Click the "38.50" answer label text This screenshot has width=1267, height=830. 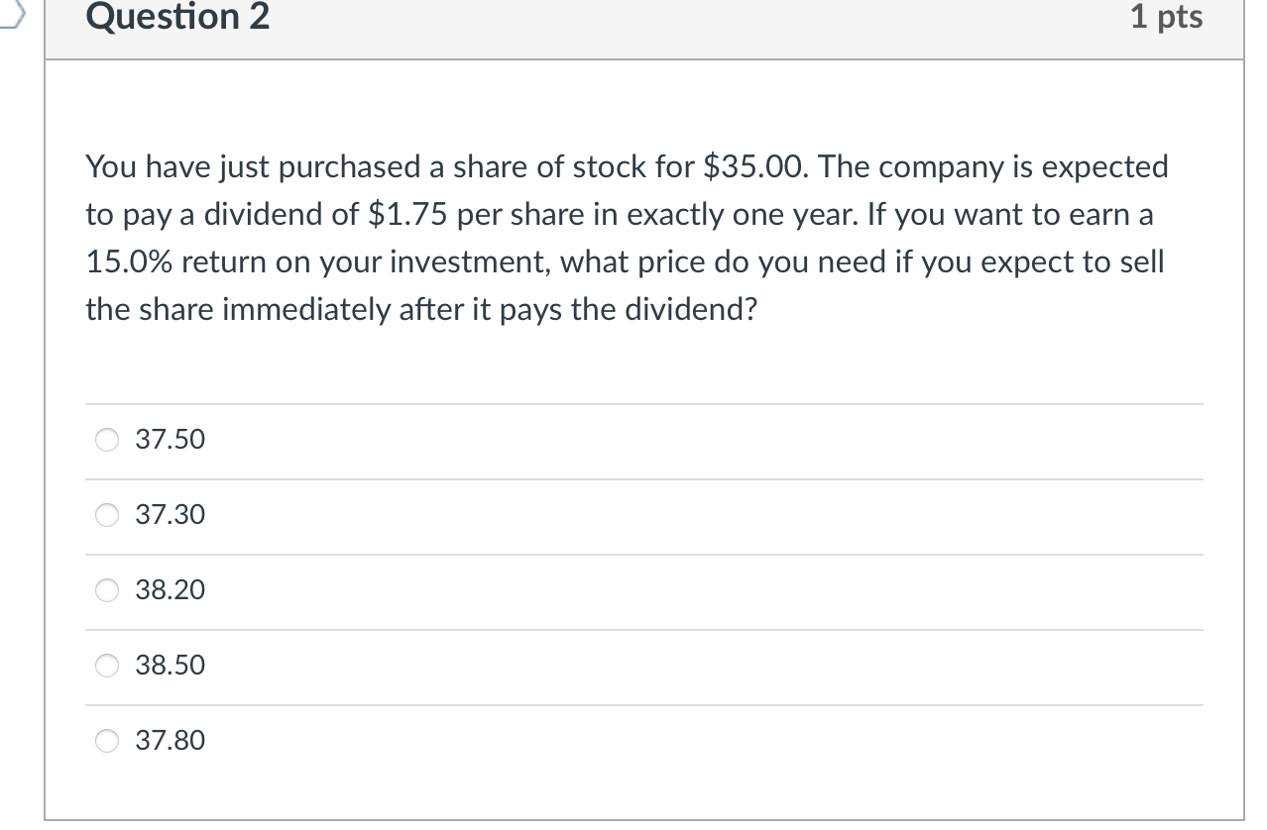(x=171, y=666)
